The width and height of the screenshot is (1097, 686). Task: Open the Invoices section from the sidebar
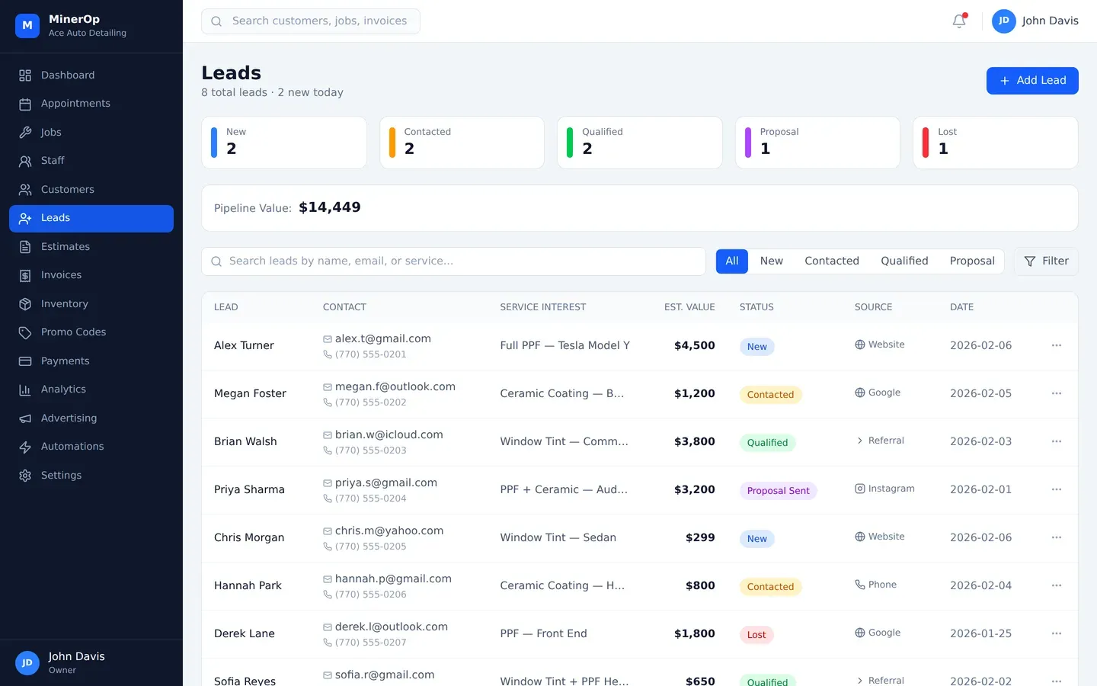62,275
